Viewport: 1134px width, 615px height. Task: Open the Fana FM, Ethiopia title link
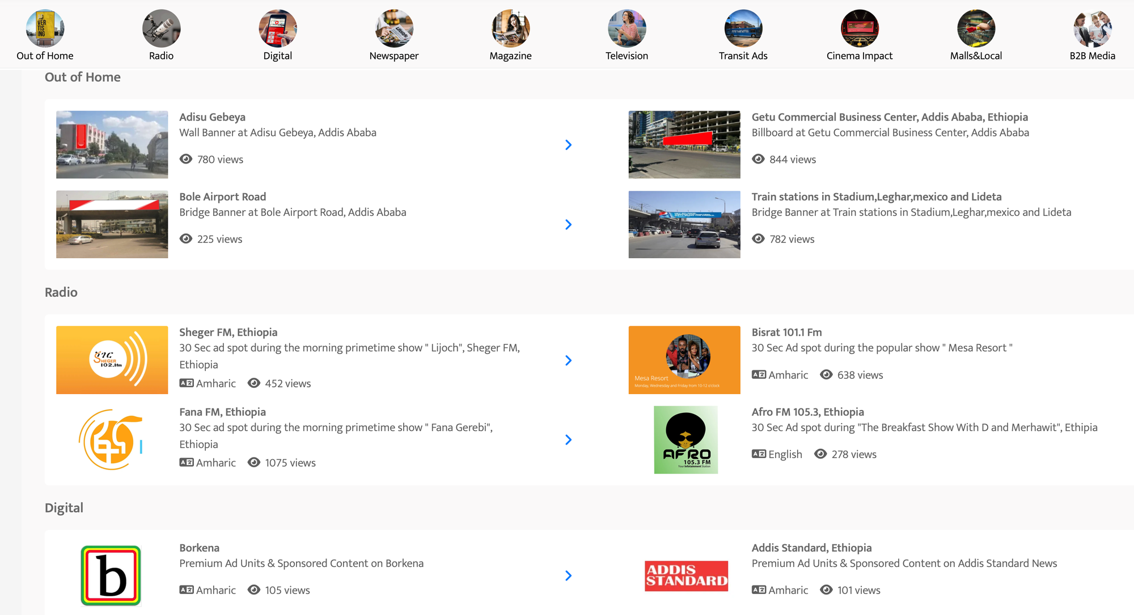(x=223, y=412)
